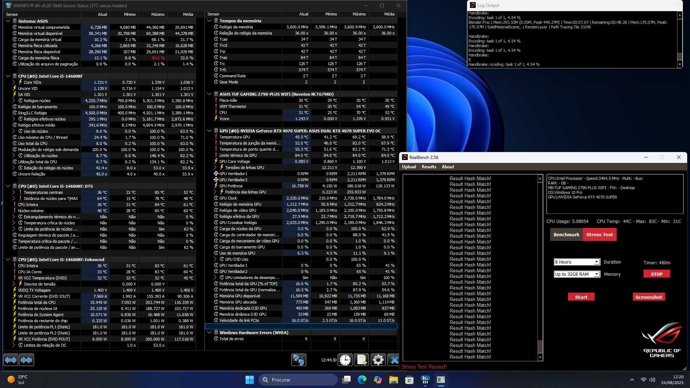Screen dimensions: 690x388
Task: Click the HWiNFO title bar app icon
Action: [x=9, y=5]
